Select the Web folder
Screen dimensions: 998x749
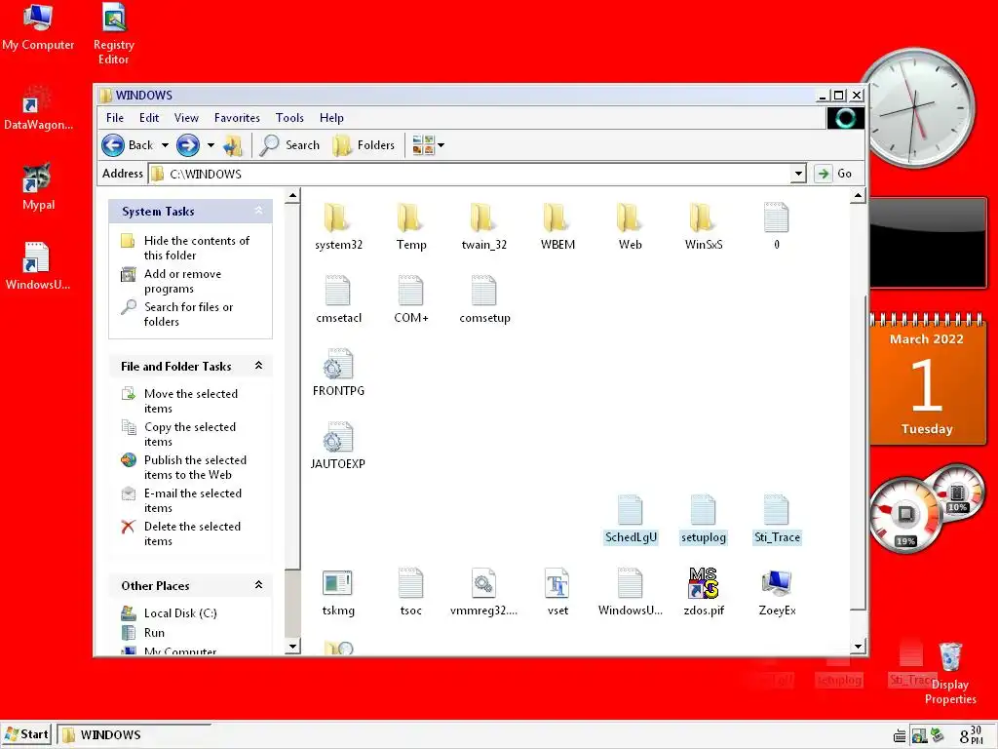631,226
